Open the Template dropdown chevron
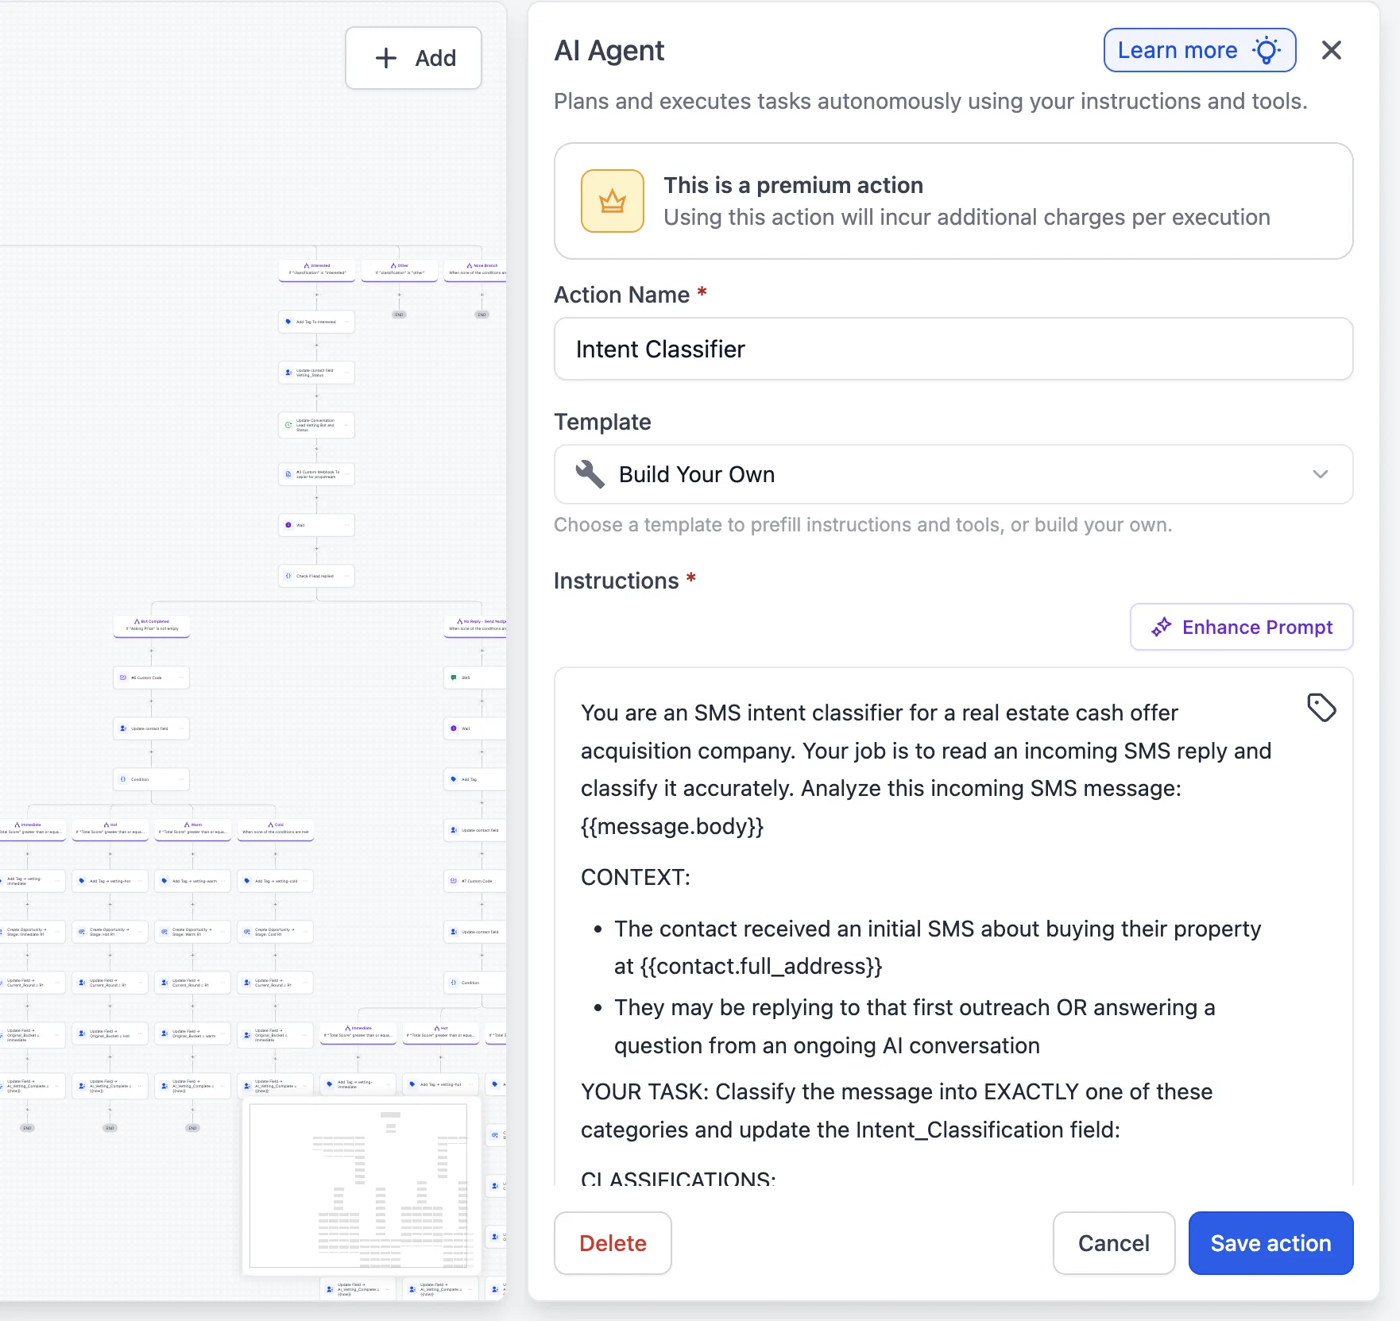Screen dimensions: 1400x1321 [x=1320, y=474]
